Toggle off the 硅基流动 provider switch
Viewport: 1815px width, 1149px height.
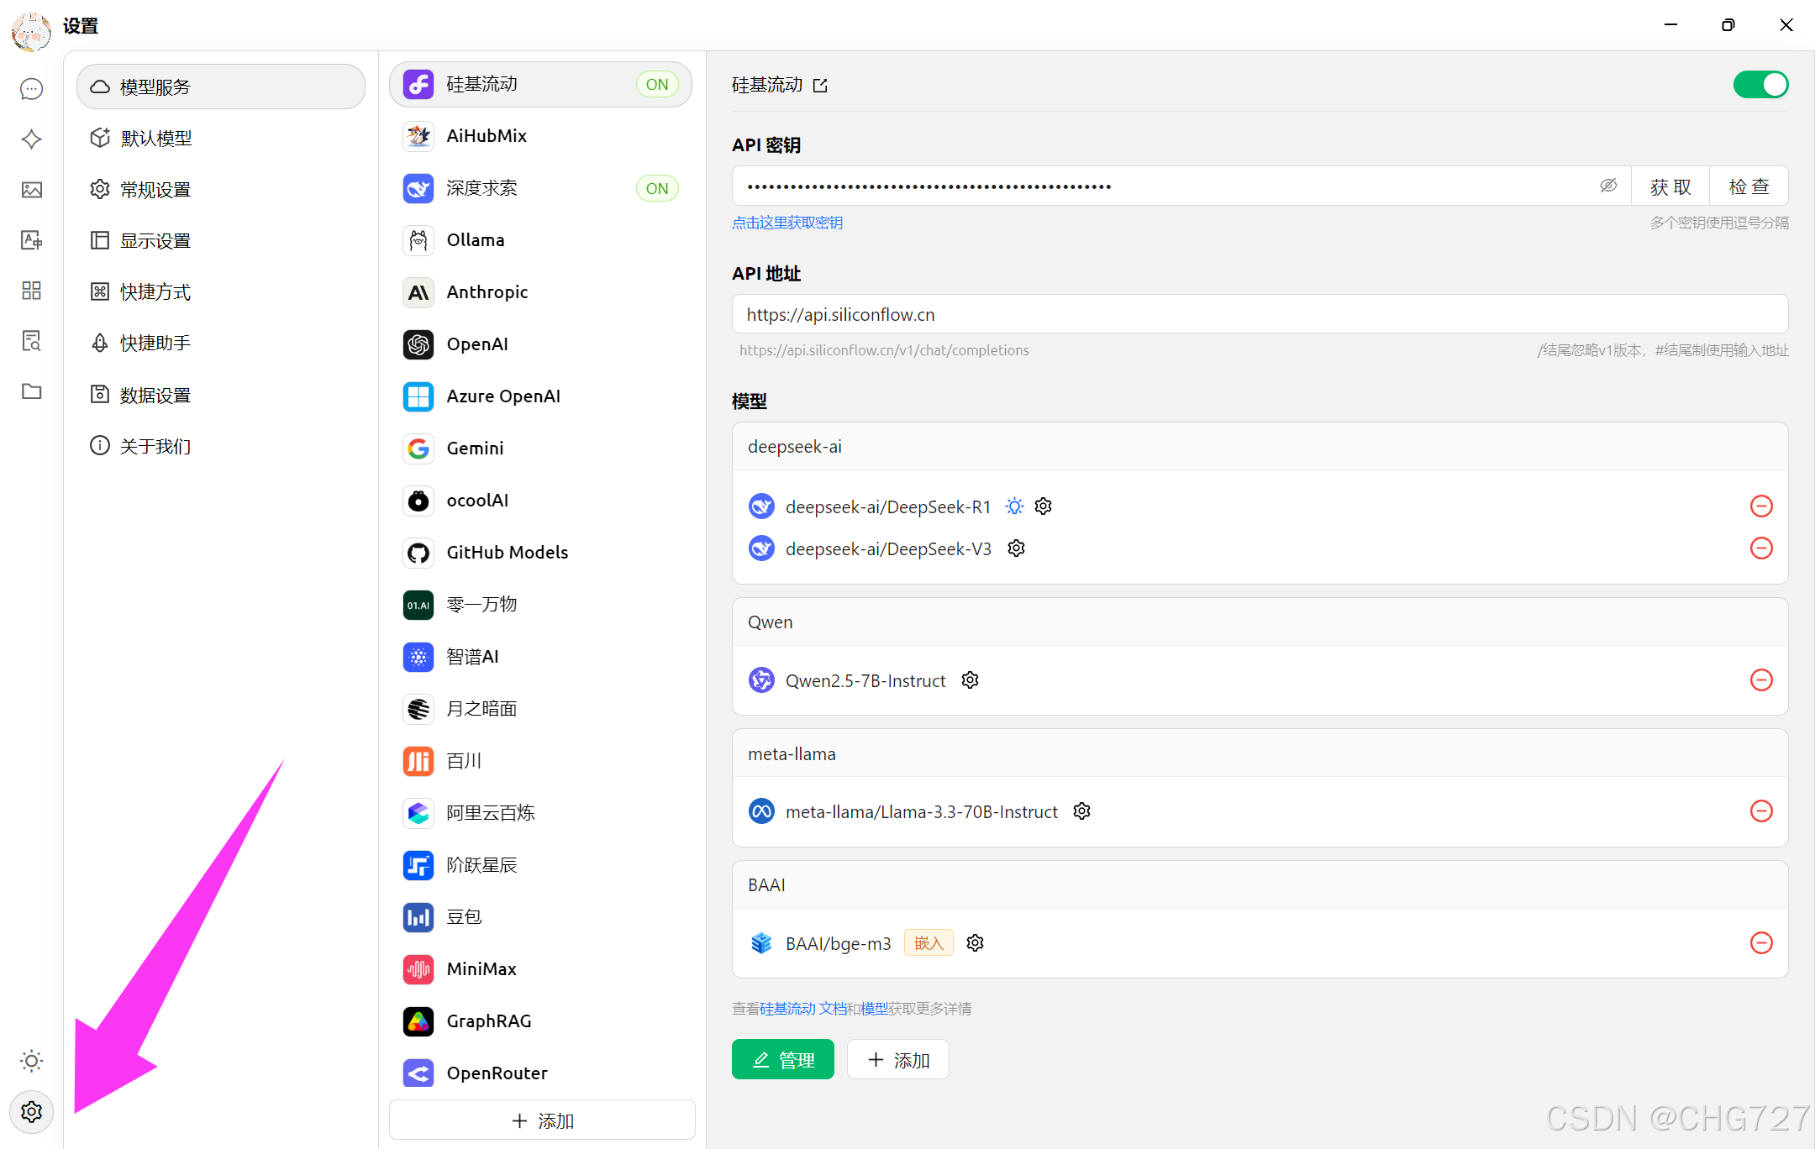[1760, 85]
